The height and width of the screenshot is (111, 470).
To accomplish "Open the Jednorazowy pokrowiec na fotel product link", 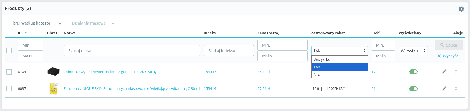I will point(110,72).
